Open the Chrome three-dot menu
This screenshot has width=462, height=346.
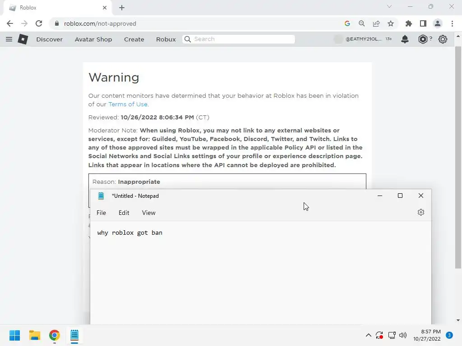coord(452,23)
